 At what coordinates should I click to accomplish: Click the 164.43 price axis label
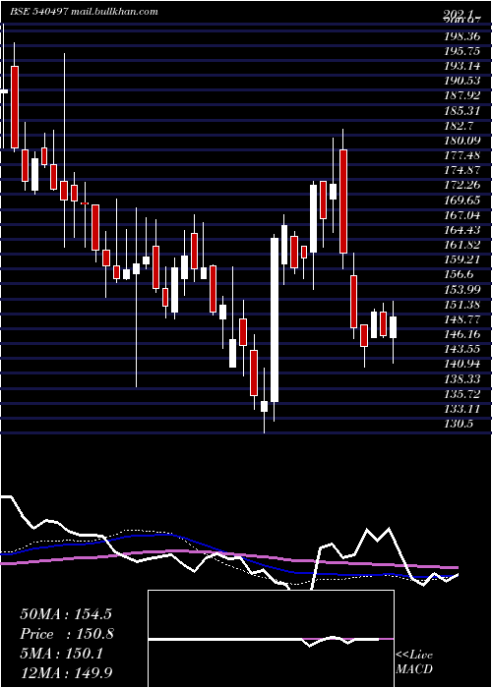[461, 229]
